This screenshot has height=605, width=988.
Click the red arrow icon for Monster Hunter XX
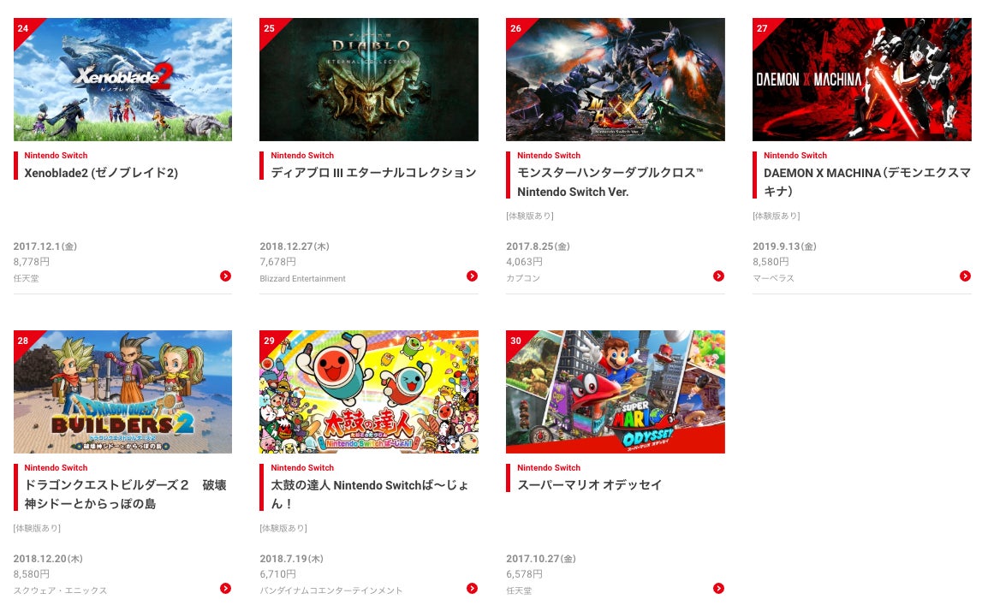click(718, 276)
